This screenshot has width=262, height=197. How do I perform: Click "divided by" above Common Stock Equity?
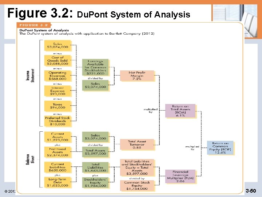tap(137, 178)
